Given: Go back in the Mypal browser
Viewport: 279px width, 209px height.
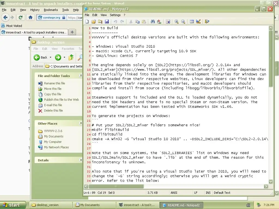Looking at the screenshot, I should coord(5,17).
